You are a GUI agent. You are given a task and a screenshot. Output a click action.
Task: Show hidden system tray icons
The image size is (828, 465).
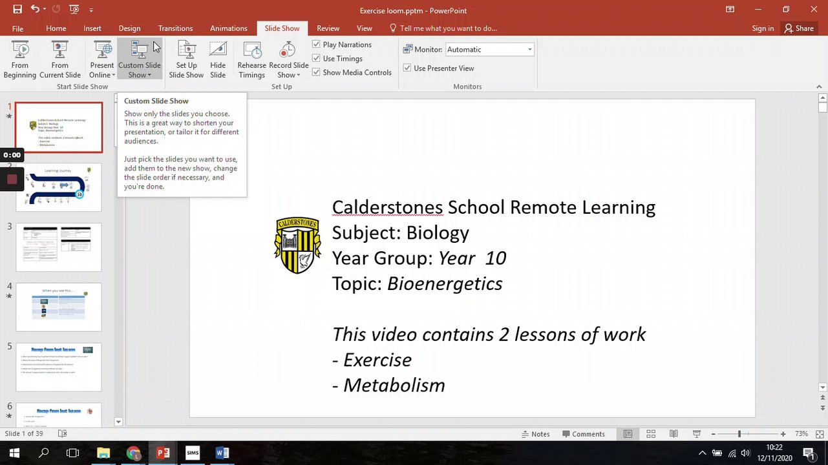[702, 453]
